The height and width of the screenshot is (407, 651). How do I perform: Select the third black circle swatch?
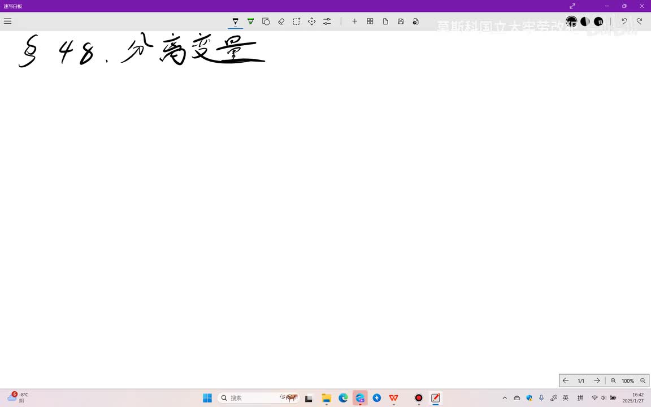point(598,21)
